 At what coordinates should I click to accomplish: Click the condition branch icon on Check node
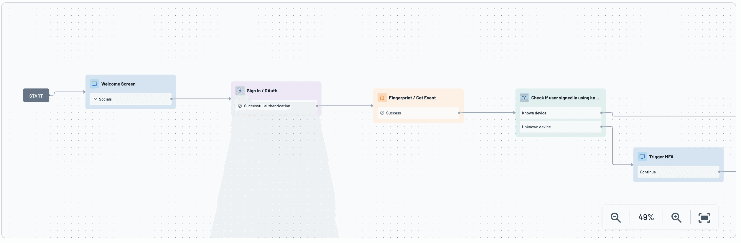pyautogui.click(x=524, y=98)
